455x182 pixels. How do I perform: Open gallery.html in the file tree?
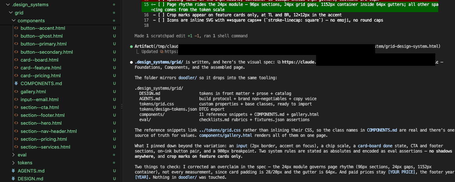33,92
